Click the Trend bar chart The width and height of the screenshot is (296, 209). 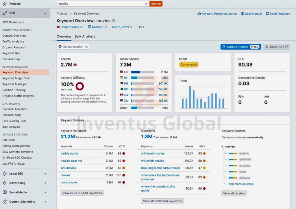203,97
